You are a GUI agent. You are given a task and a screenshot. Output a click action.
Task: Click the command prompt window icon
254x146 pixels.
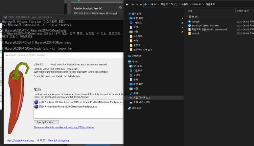pyautogui.click(x=5, y=17)
